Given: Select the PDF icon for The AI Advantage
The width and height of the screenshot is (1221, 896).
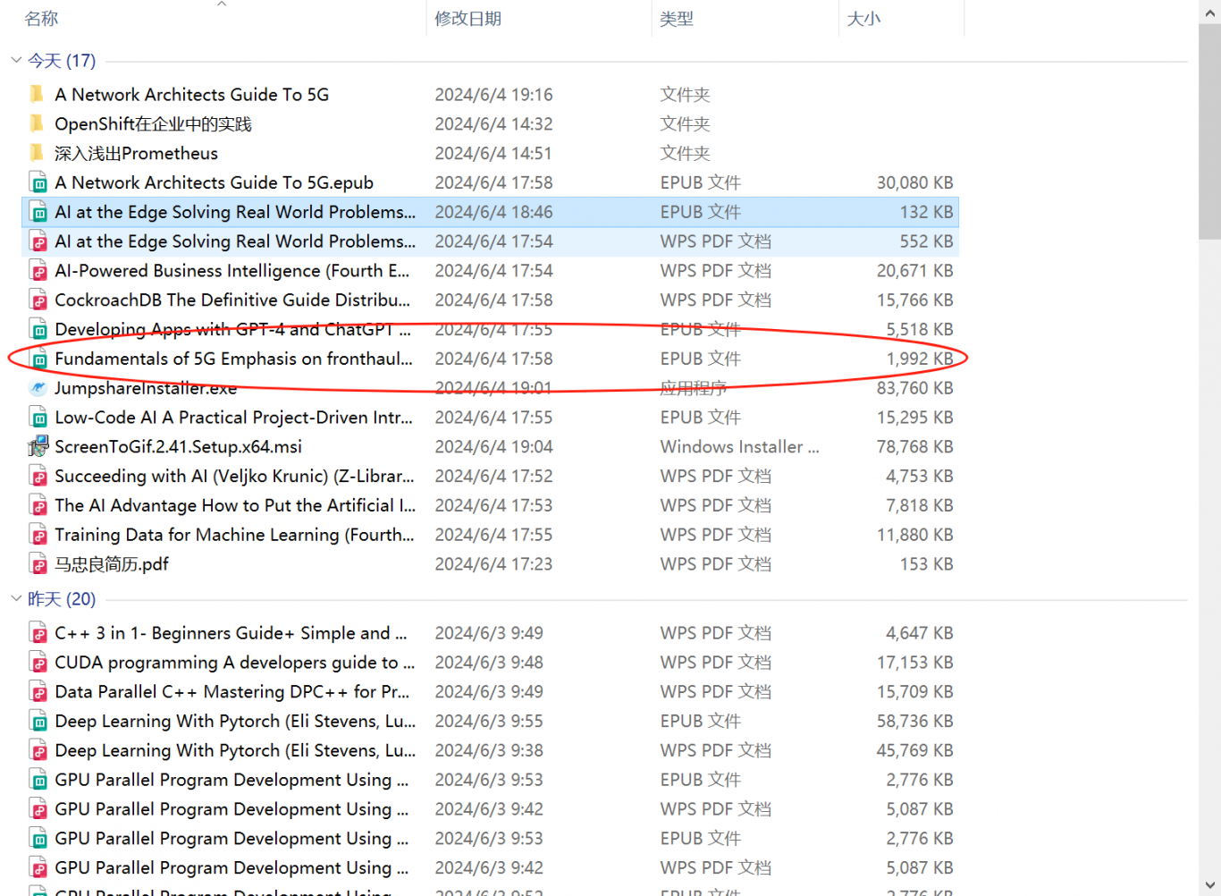Looking at the screenshot, I should click(x=38, y=506).
